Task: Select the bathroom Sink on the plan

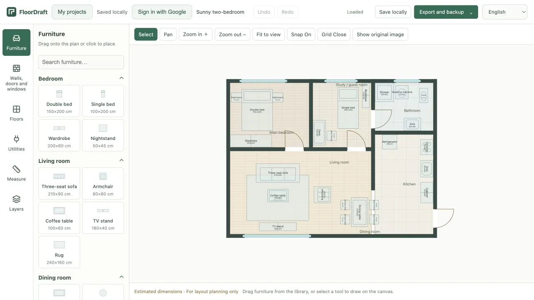Action: coord(412,124)
